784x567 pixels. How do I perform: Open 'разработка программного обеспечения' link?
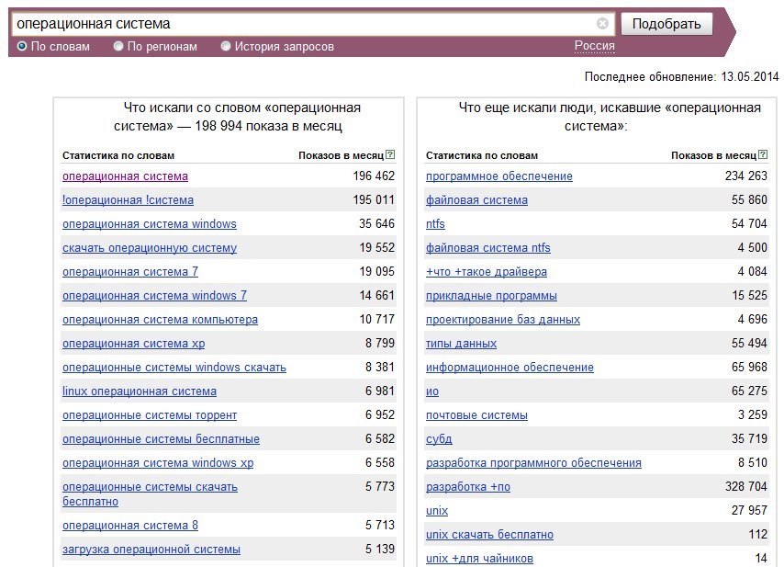[533, 463]
